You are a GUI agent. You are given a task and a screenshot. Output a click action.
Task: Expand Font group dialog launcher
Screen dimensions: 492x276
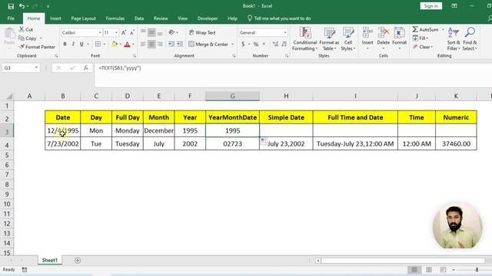(x=135, y=56)
